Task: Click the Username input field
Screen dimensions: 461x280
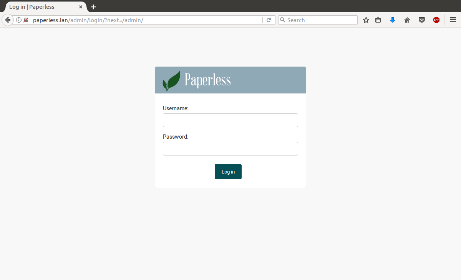Action: point(230,120)
